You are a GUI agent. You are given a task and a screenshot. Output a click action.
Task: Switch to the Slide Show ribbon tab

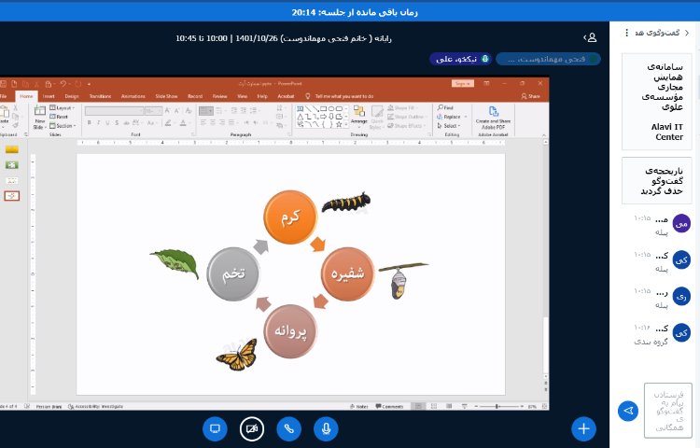click(166, 96)
